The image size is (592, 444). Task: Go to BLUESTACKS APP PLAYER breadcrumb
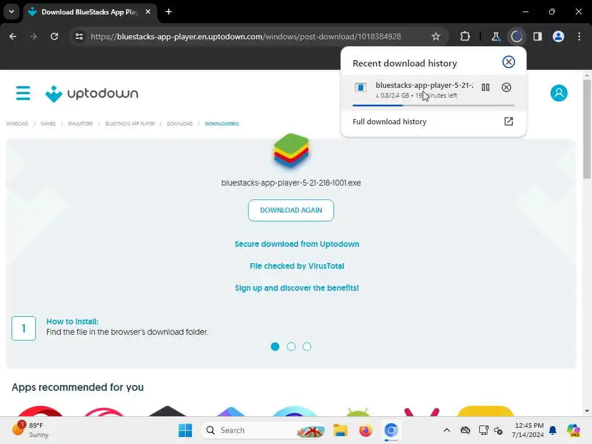pos(130,124)
